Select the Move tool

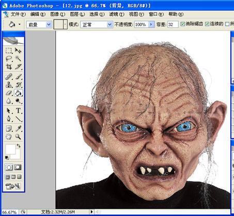click(18, 51)
